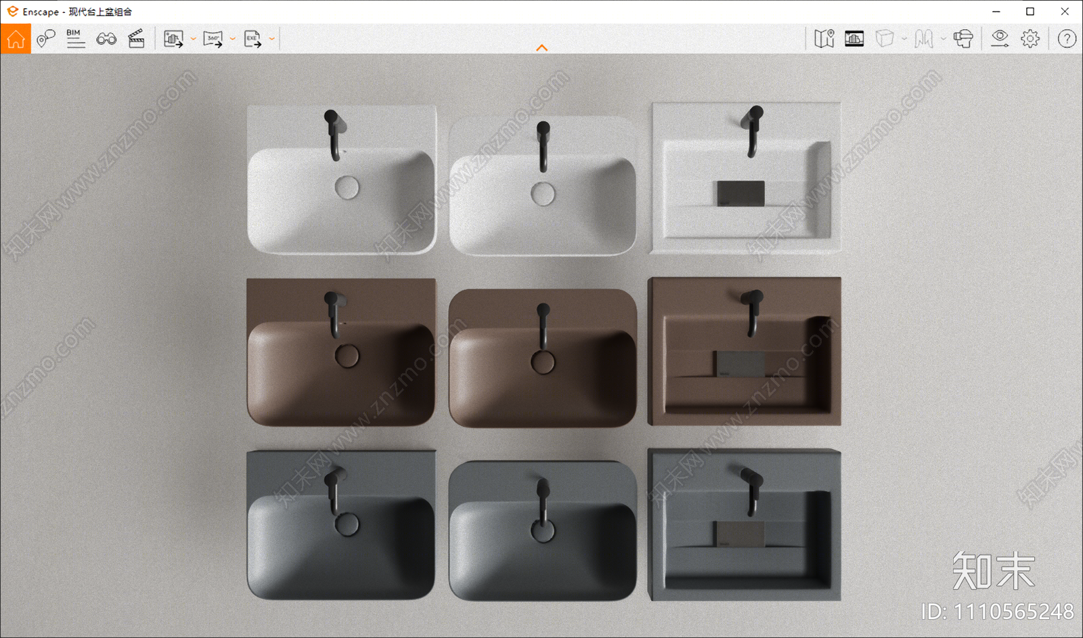The height and width of the screenshot is (638, 1083).
Task: Close the Enscape window
Action: coord(1065,12)
